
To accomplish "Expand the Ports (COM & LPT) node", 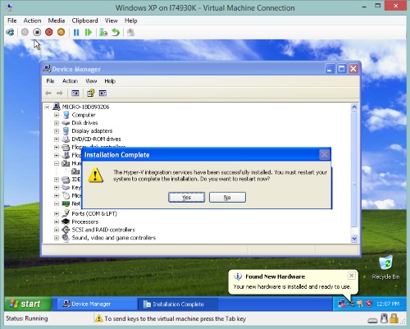I will coord(57,213).
